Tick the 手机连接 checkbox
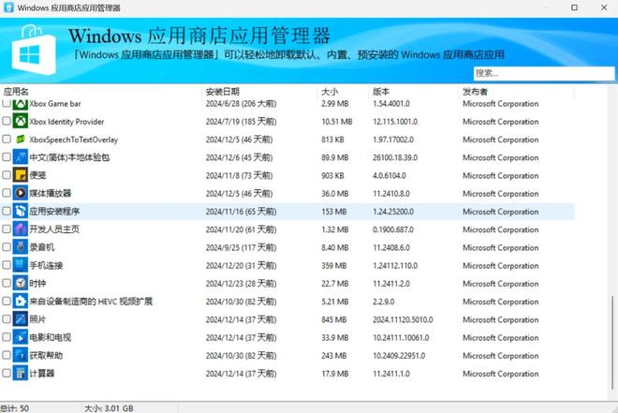The image size is (618, 413). coord(7,265)
